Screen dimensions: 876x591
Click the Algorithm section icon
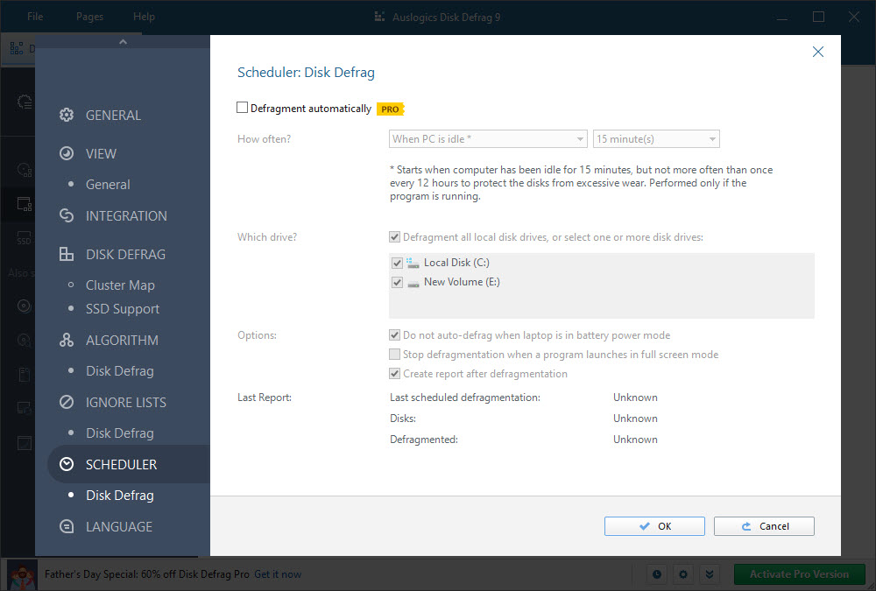(67, 341)
